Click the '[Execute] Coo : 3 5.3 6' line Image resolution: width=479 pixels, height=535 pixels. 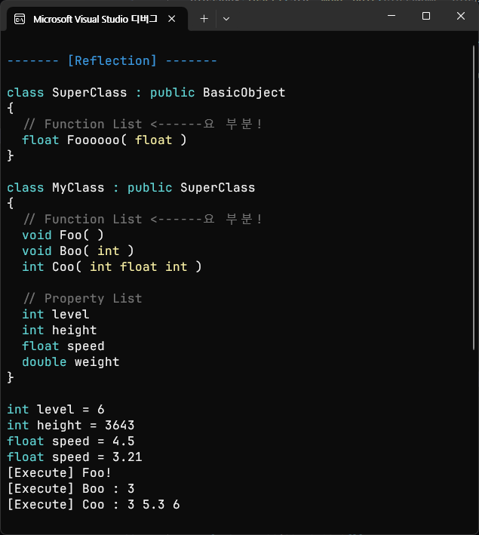click(93, 504)
